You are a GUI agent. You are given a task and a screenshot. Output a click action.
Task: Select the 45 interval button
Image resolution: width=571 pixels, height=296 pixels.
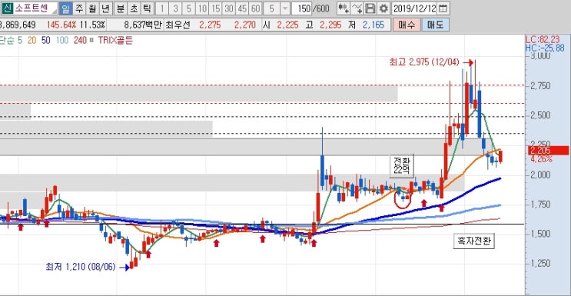[x=243, y=8]
